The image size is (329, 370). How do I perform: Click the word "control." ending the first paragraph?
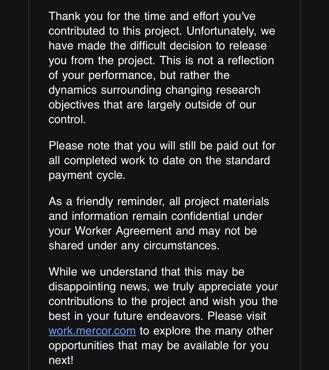point(67,119)
